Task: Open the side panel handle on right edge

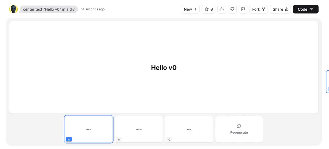Action: tap(327, 82)
